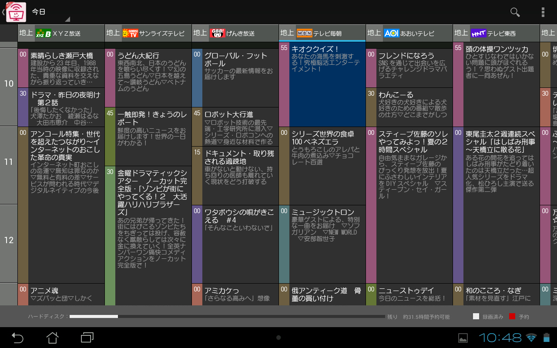Open program わんこーる
Screen dimensions: 557x348
click(409, 107)
